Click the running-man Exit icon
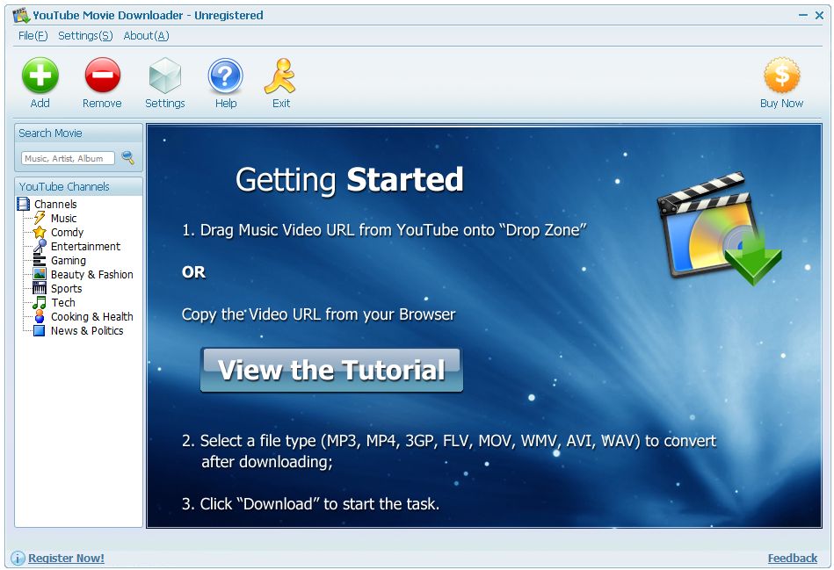Image resolution: width=834 pixels, height=570 pixels. 280,76
